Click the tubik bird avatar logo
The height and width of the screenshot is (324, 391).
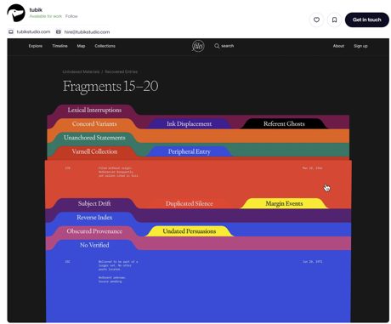(x=16, y=13)
